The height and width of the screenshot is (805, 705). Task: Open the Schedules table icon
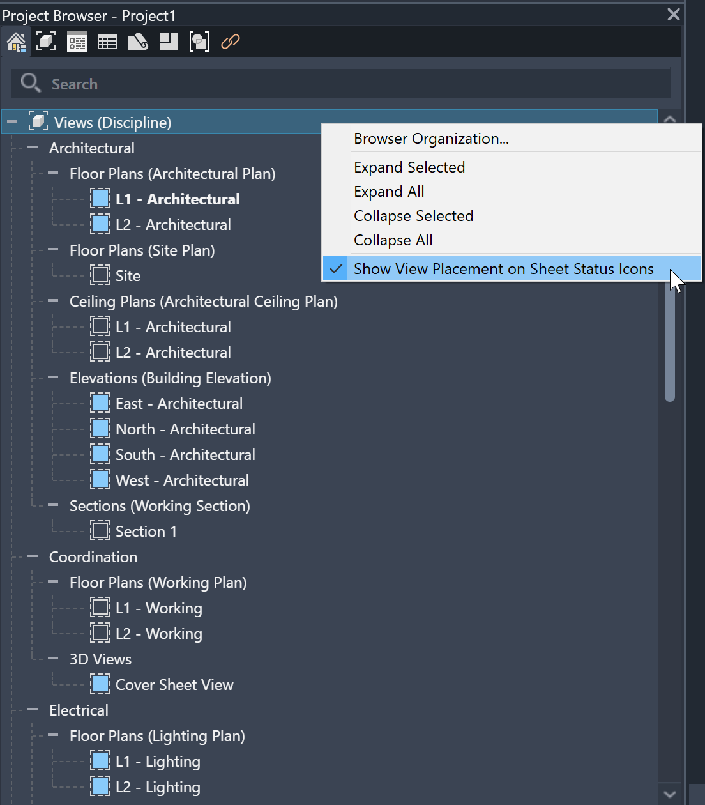pos(107,42)
